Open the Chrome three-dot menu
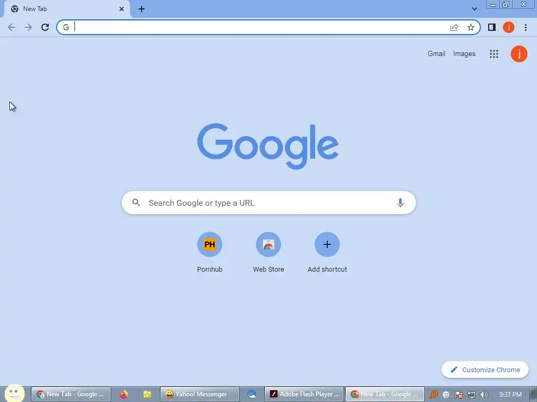This screenshot has width=537, height=402. coord(525,27)
